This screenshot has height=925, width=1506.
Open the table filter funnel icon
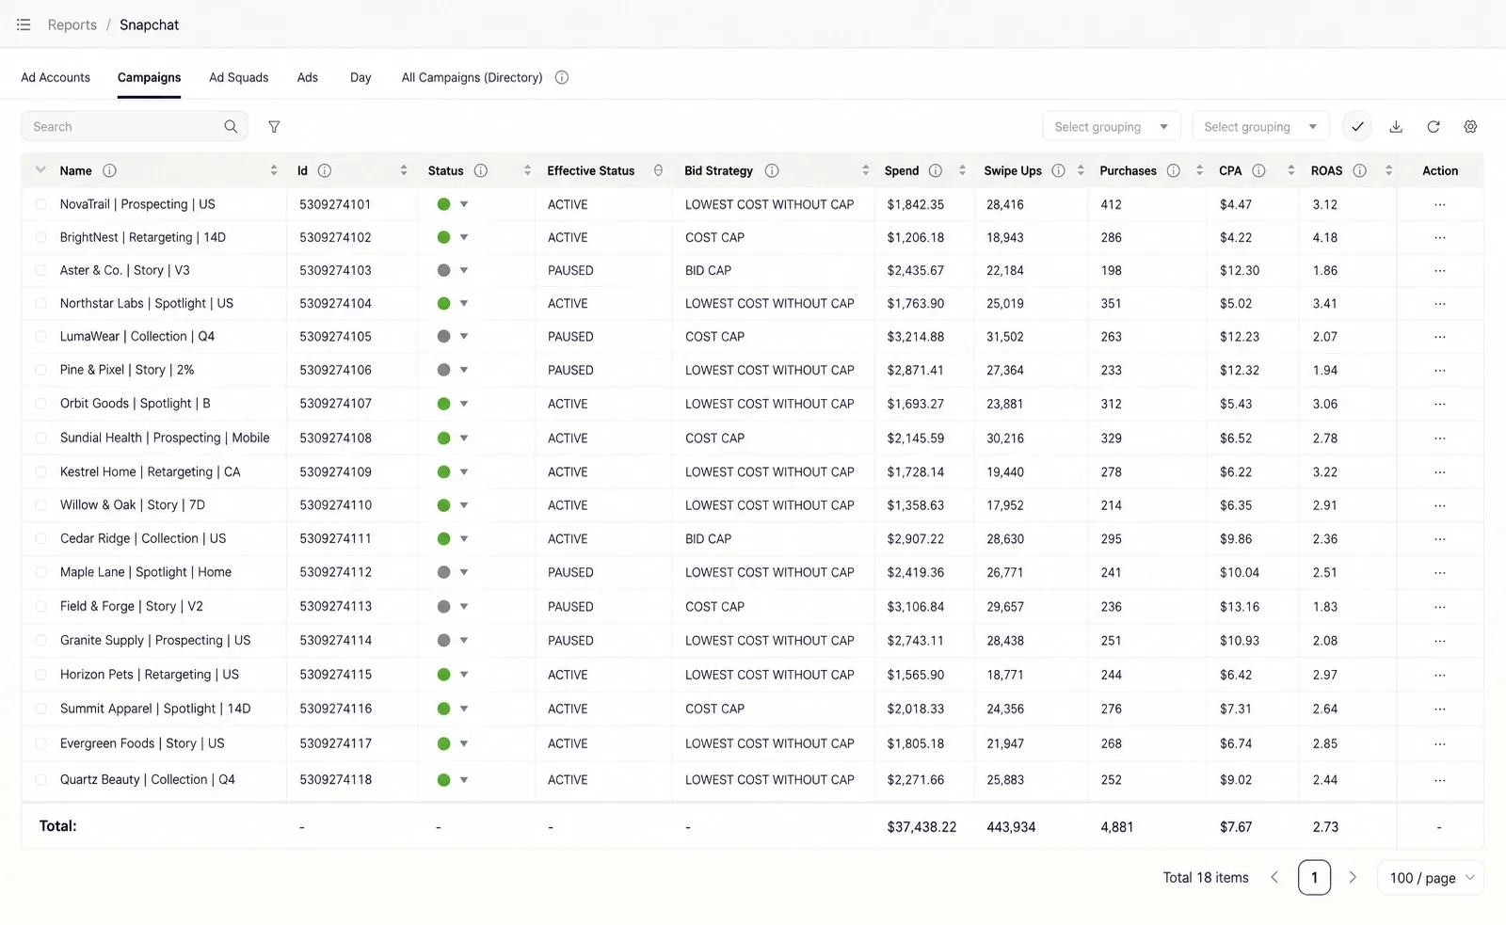[x=274, y=127]
